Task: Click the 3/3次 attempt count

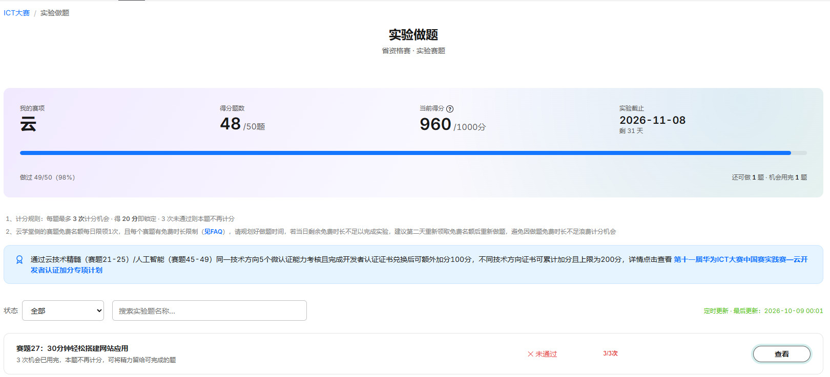Action: [x=610, y=353]
